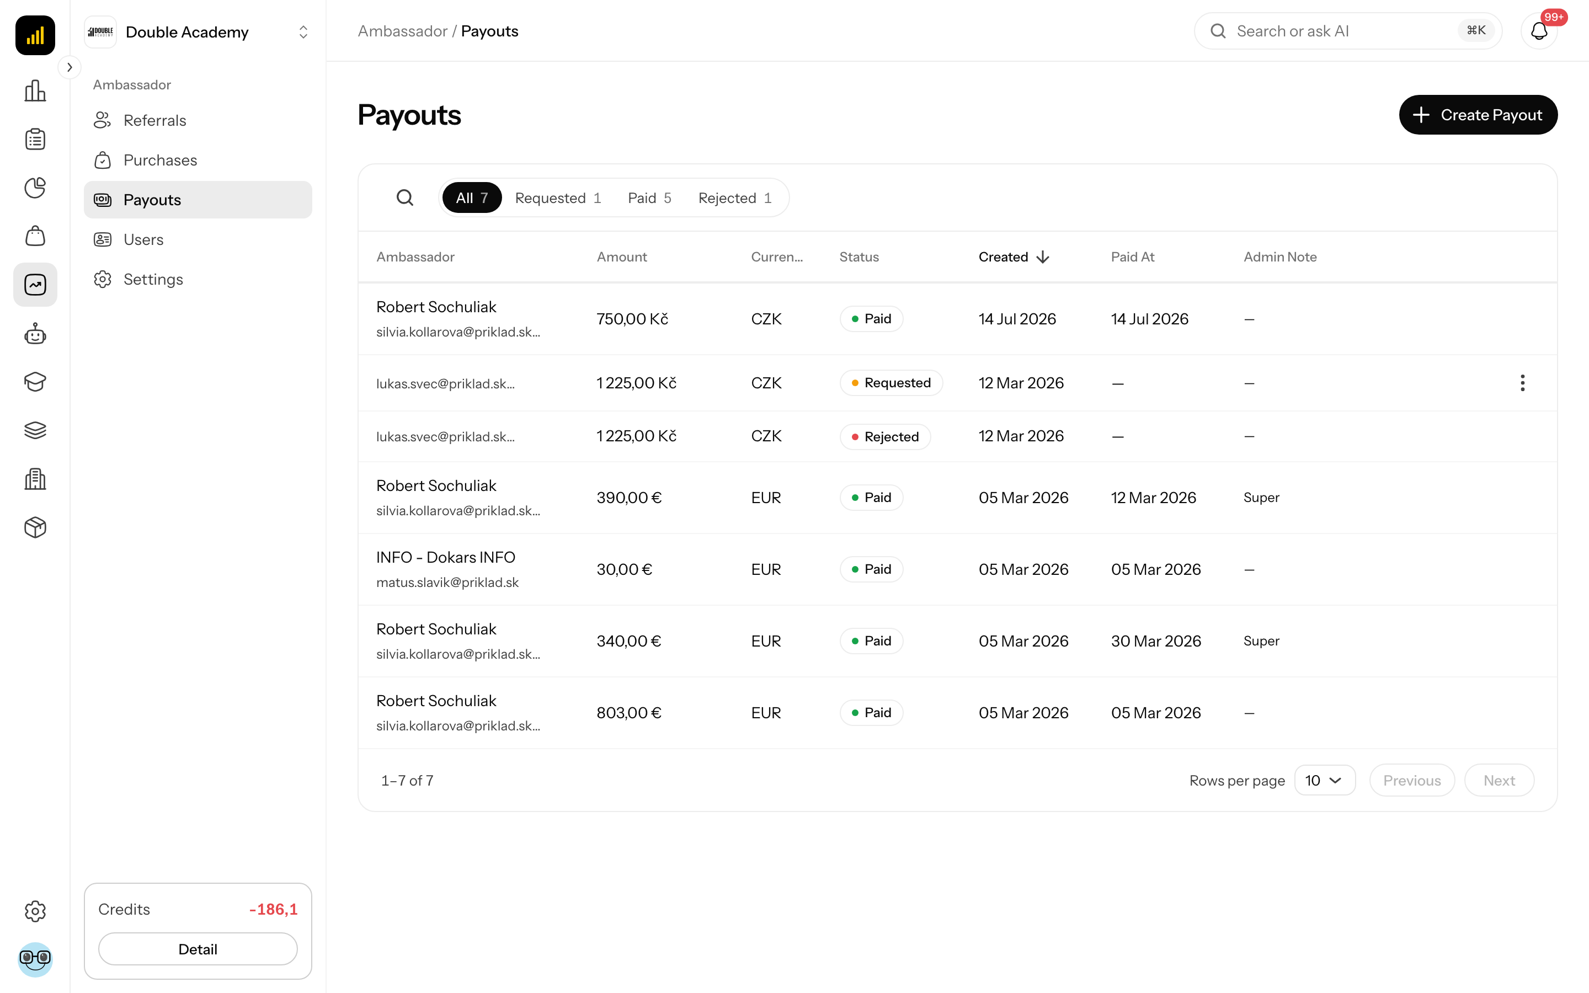Select the Paid 5 filter tab
The image size is (1589, 993).
point(649,197)
